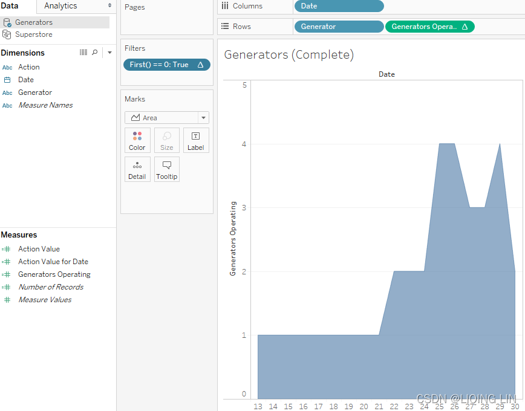Select the Action Value measure
Screen dimensions: 525x411
tap(39, 249)
